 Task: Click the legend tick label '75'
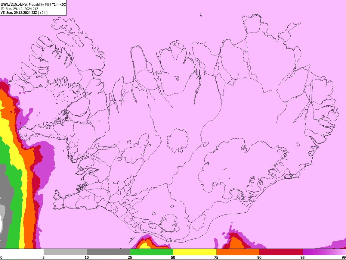coord(216,258)
